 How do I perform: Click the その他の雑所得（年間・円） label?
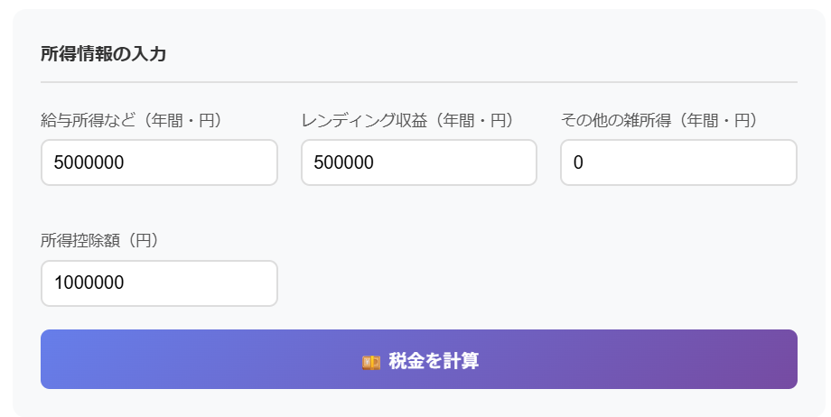658,120
